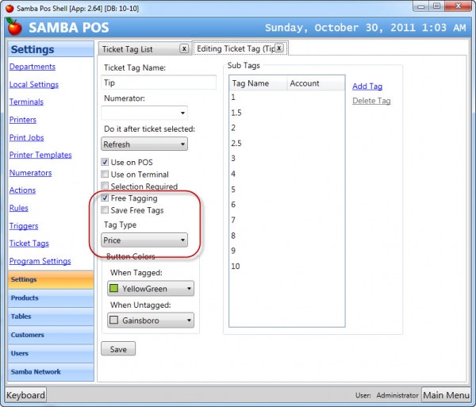Toggle the Use on POS checkbox
The height and width of the screenshot is (407, 476).
tap(105, 162)
